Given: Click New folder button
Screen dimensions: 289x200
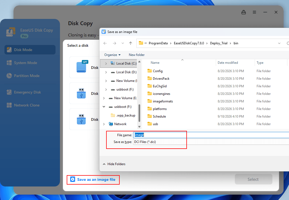Looking at the screenshot, I should pos(137,55).
